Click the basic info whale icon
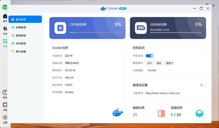This screenshot has height=128, width=219. [x=13, y=19]
